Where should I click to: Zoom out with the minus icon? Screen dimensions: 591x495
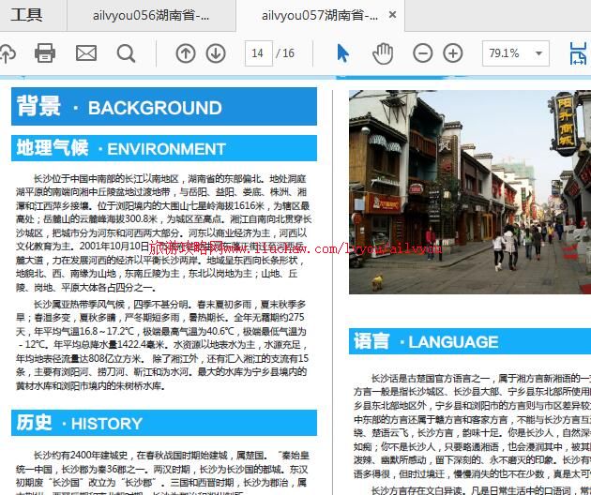[x=422, y=53]
